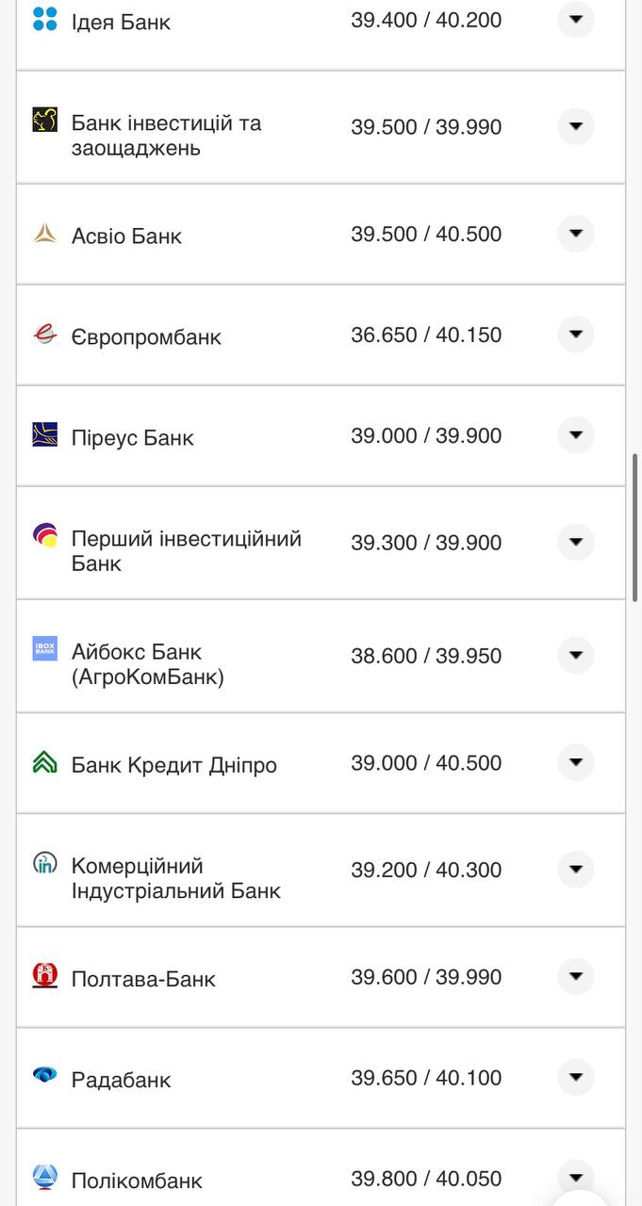Image resolution: width=642 pixels, height=1206 pixels.
Task: Expand details for Європромбанк
Action: [575, 334]
